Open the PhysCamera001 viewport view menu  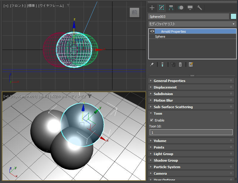pyautogui.click(x=24, y=97)
